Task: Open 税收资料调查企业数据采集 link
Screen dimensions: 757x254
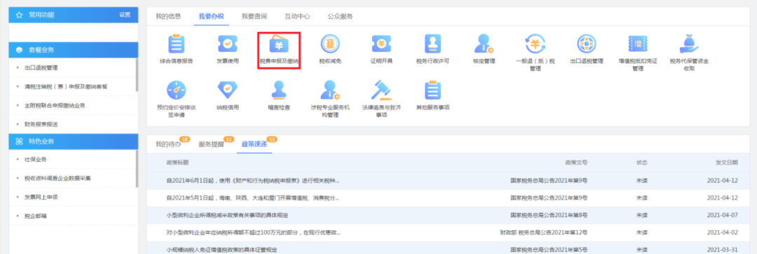Action: [57, 178]
